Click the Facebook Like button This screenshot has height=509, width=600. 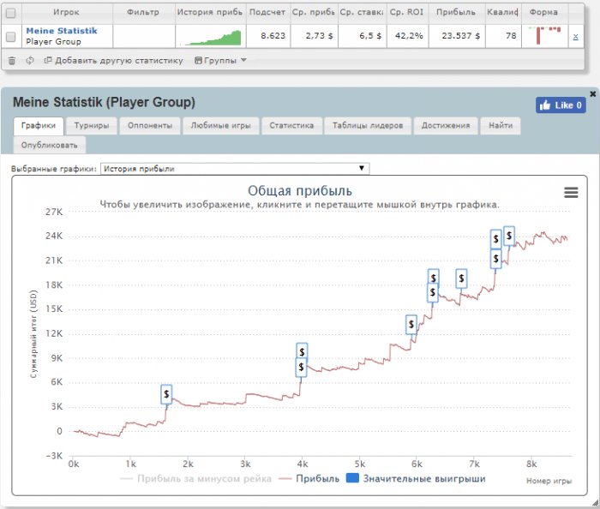point(561,105)
